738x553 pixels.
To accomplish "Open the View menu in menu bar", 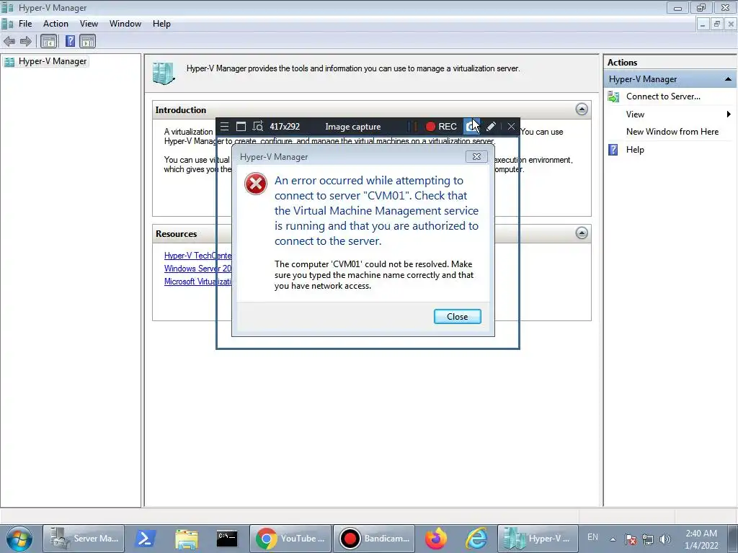I will (89, 24).
